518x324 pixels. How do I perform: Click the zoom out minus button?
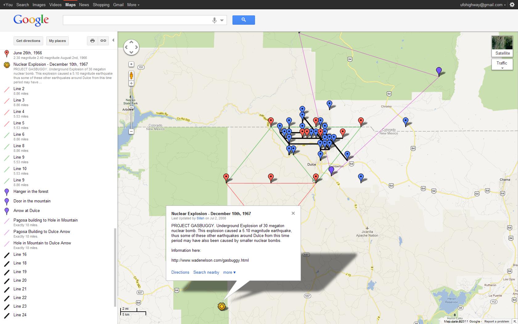click(x=131, y=131)
